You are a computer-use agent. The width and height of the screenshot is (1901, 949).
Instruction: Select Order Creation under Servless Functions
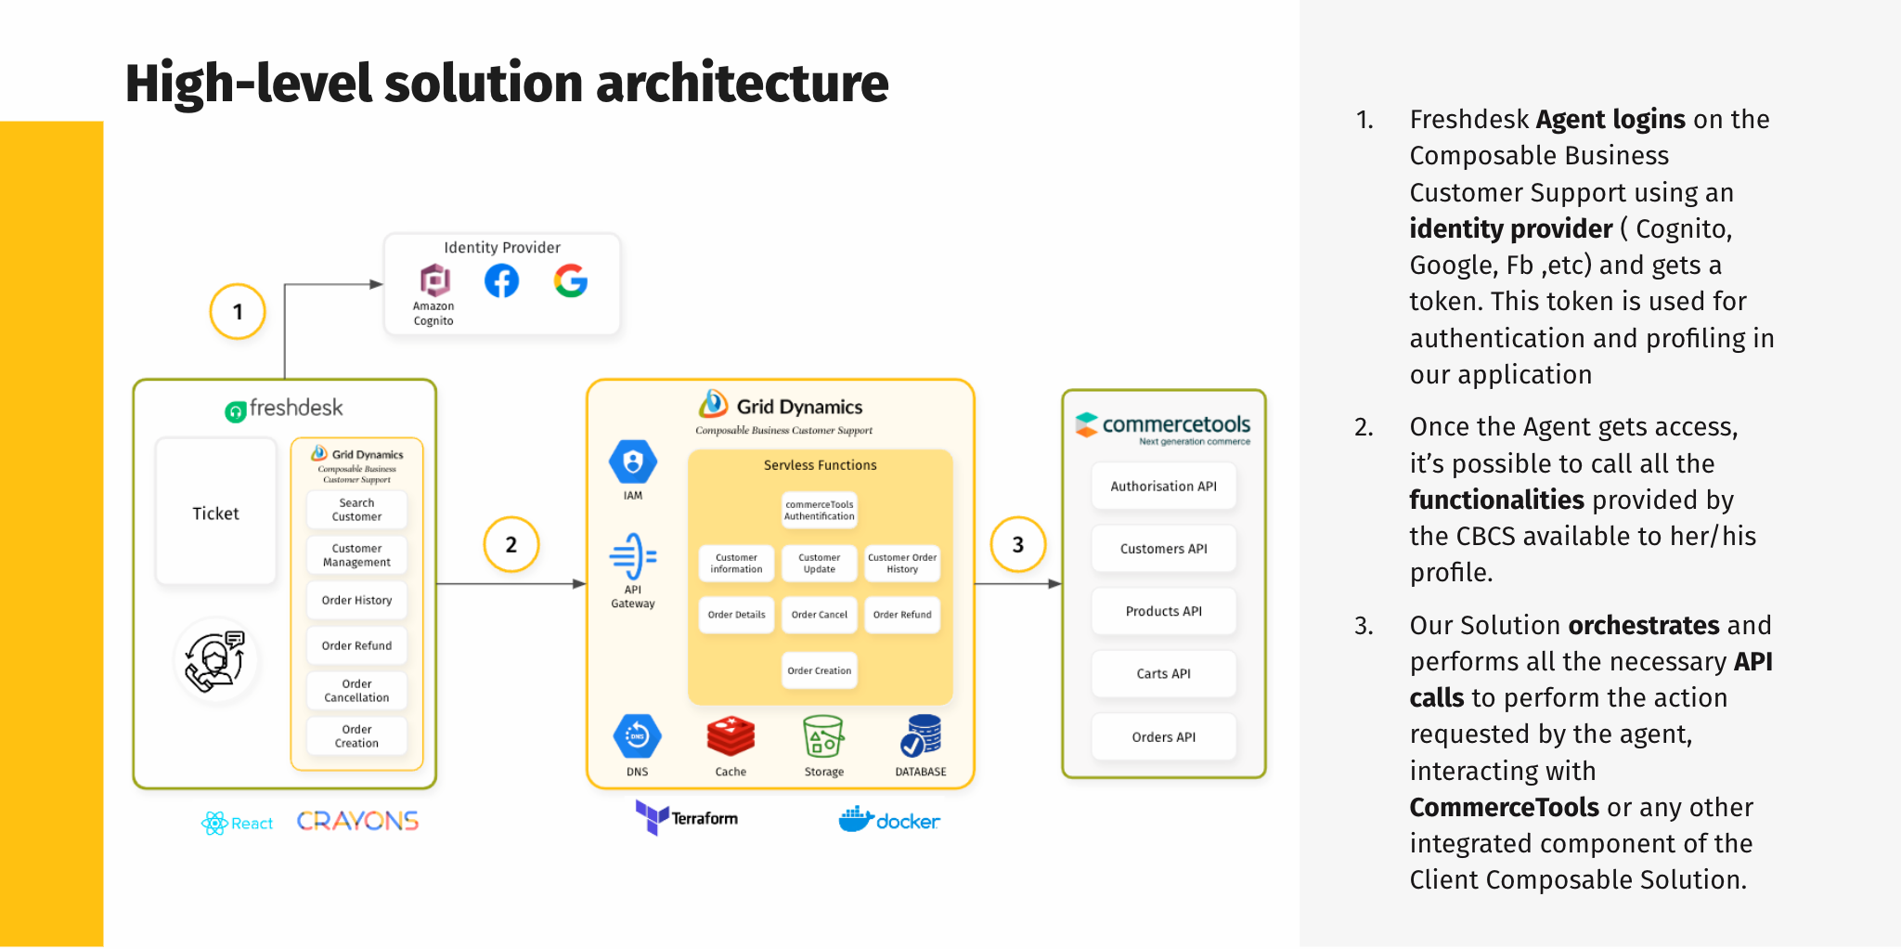(x=820, y=670)
